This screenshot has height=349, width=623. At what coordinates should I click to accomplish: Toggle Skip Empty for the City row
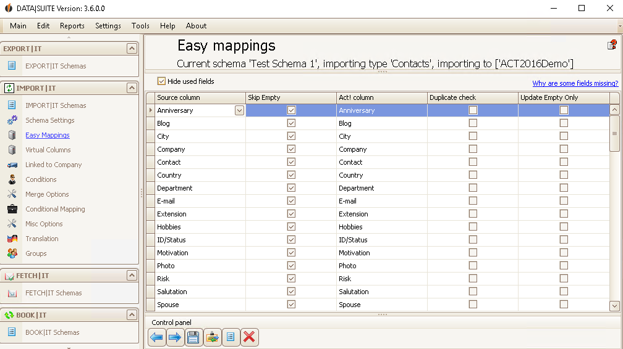tap(291, 136)
